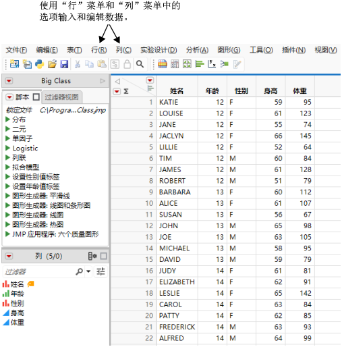Open the 编辑(E) menu
Image resolution: width=342 pixels, height=347 pixels.
click(47, 50)
